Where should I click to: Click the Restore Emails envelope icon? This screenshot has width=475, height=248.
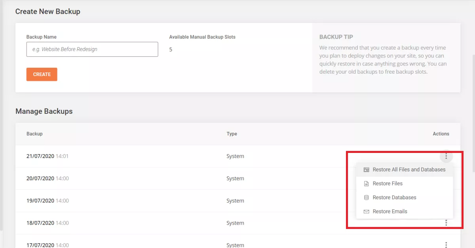click(x=366, y=212)
